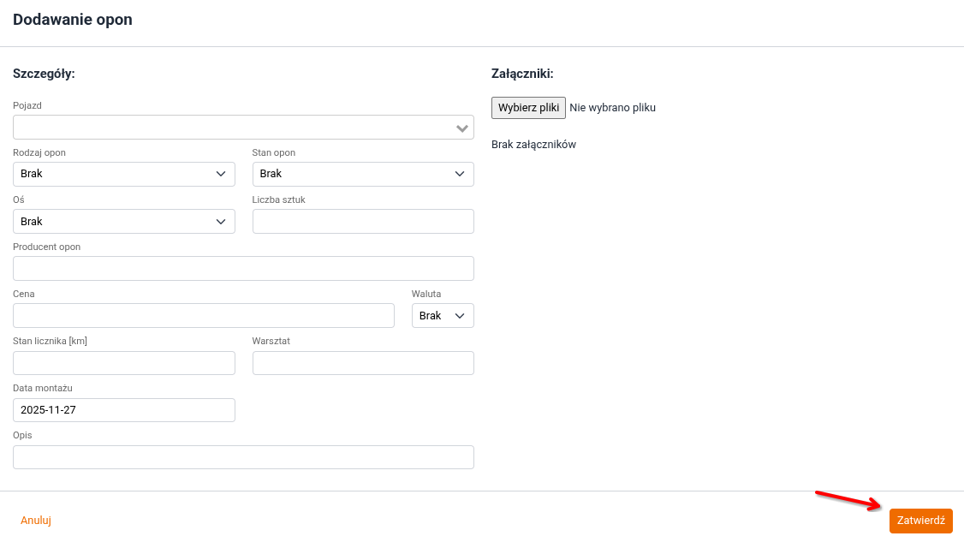
Task: Cancel the form via Anuluj
Action: pos(36,521)
